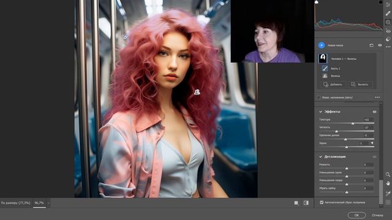
Task: Click 'По размеру (77,3%)' fit zoom button
Action: 15,203
